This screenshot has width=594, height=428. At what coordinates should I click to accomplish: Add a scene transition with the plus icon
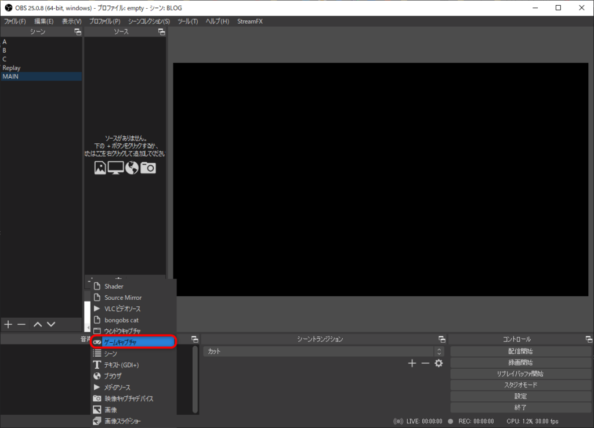[x=412, y=363]
